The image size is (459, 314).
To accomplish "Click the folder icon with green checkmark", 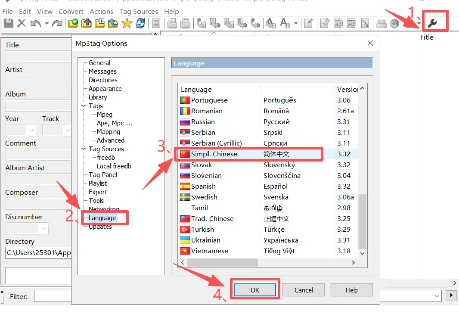I will 73,23.
